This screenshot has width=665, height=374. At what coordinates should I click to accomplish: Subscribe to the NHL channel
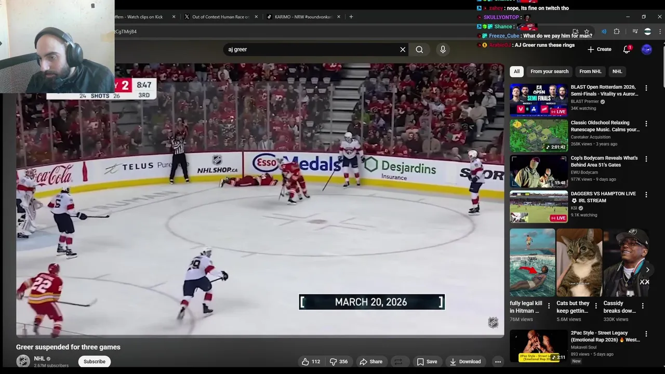click(x=95, y=362)
